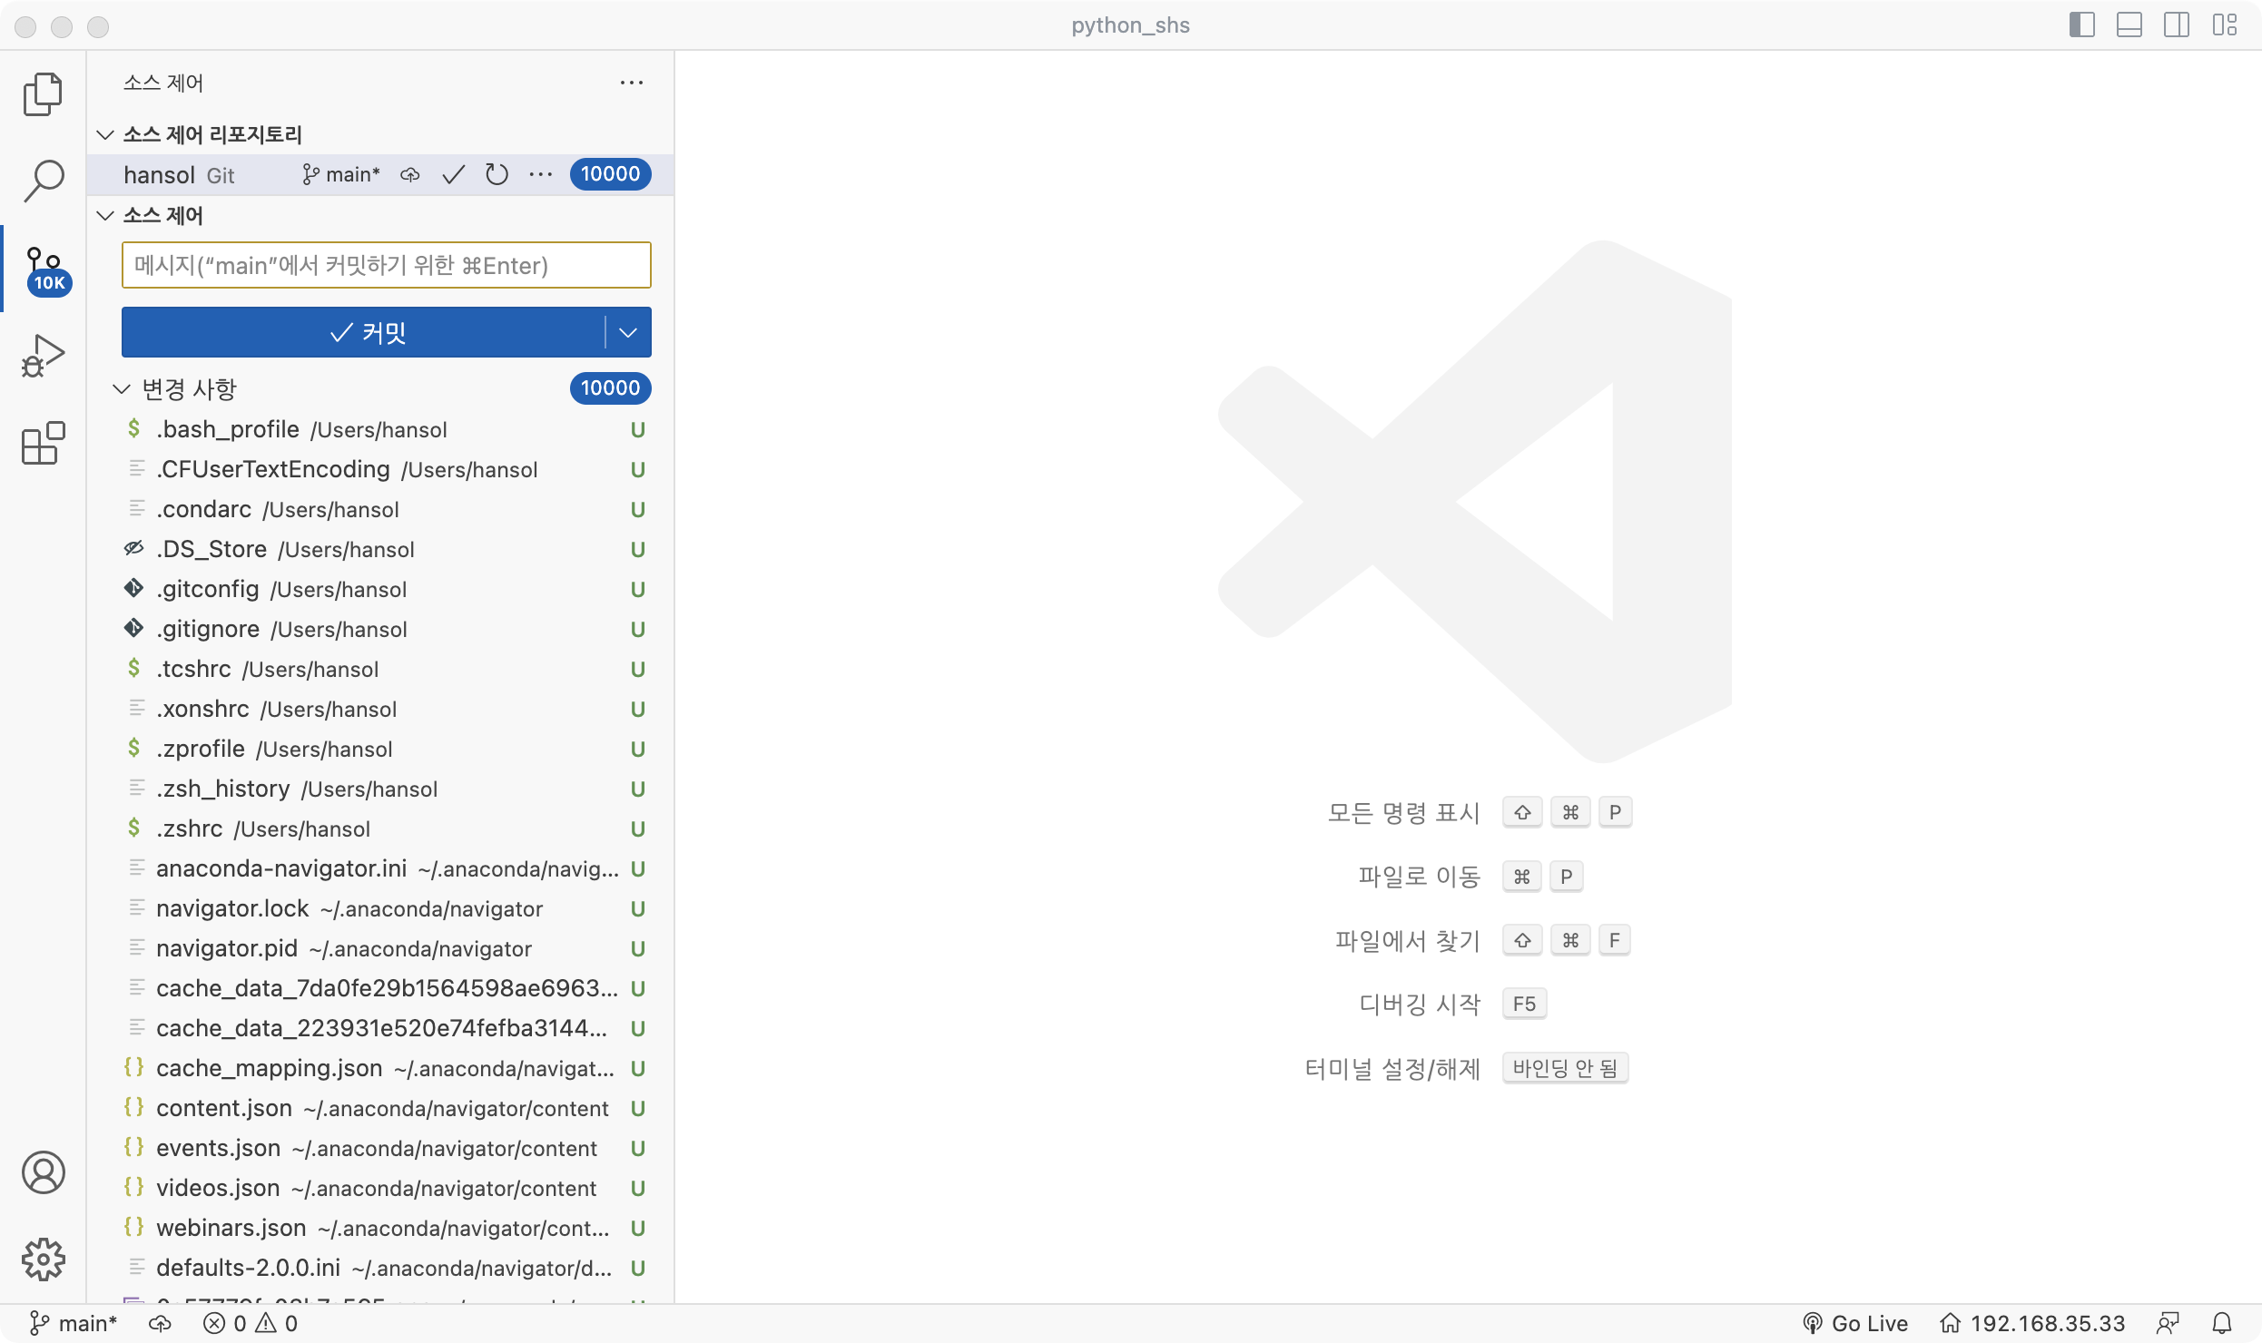Viewport: 2262px width, 1343px height.
Task: Click the main* branch indicator in hansol row
Action: [x=340, y=174]
